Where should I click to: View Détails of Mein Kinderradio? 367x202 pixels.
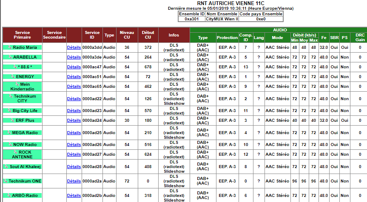point(74,87)
